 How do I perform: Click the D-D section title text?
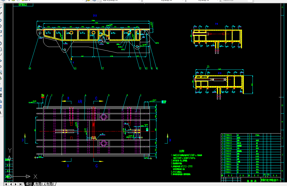[x=95, y=16]
